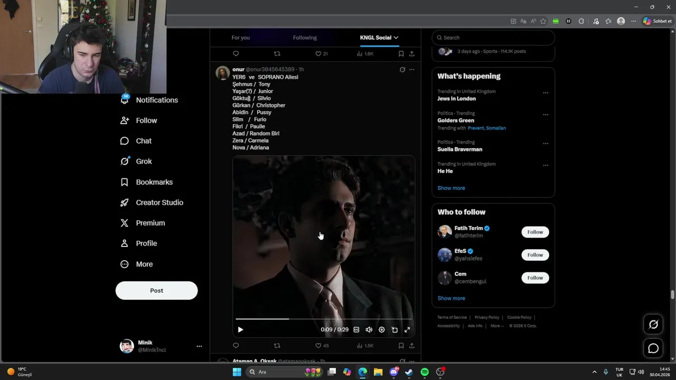Screen dimensions: 676x380
Task: Switch to the For you tab
Action: (x=240, y=37)
